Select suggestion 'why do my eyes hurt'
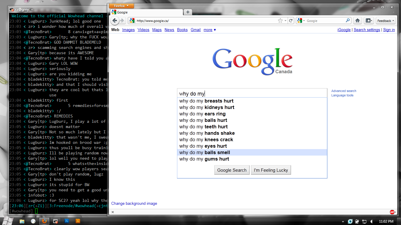The height and width of the screenshot is (225, 401). (252, 146)
